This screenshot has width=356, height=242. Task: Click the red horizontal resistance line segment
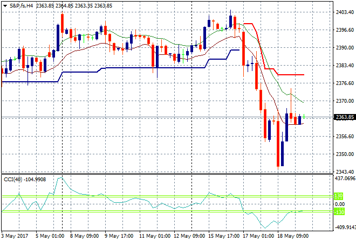291,75
